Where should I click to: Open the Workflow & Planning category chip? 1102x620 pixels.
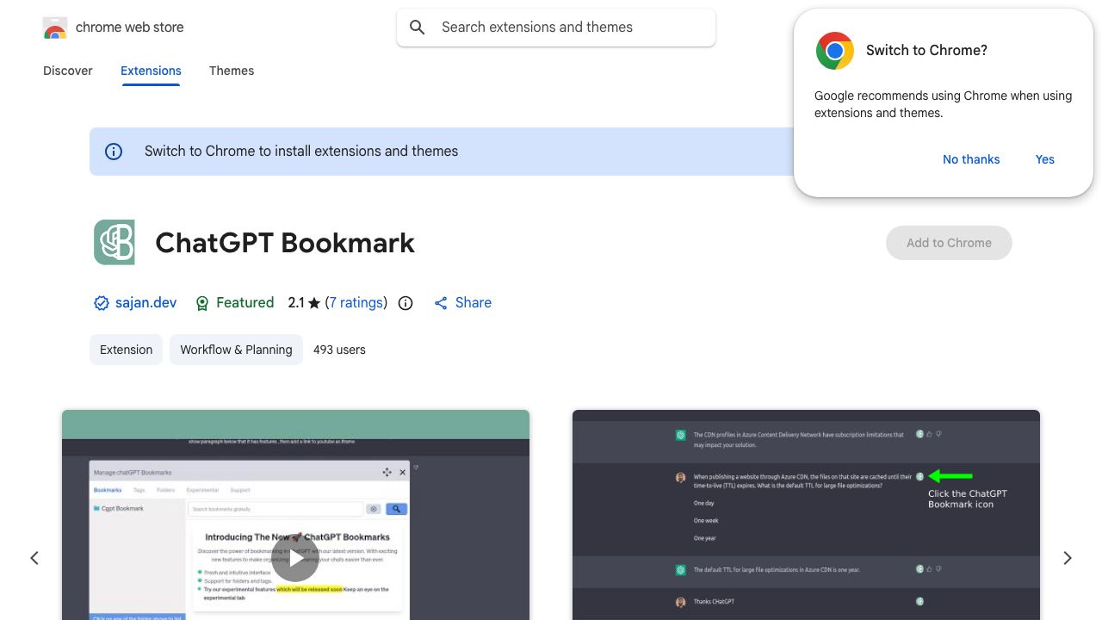[236, 350]
